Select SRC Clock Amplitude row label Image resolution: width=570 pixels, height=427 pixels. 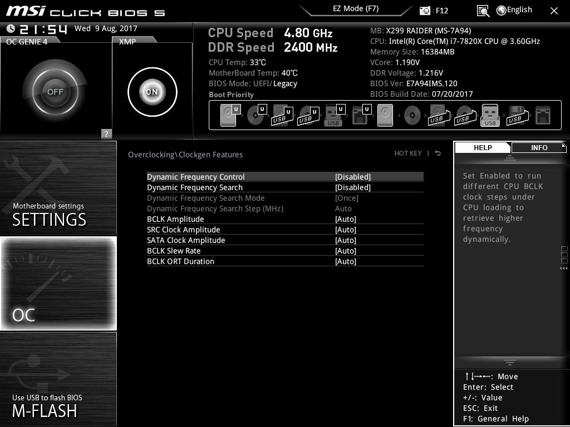point(183,230)
